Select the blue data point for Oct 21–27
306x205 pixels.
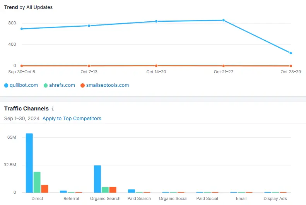point(224,20)
